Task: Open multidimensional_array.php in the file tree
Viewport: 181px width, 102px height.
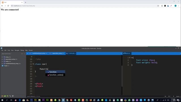Action: click(13, 63)
